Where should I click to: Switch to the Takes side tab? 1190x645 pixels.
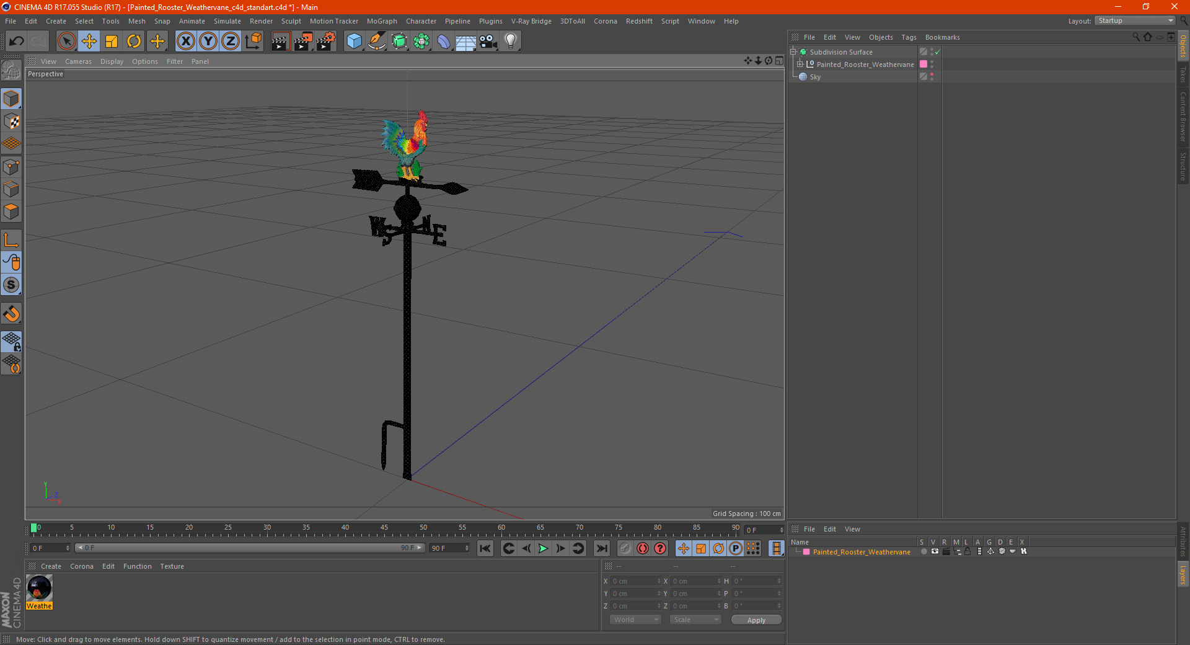[x=1183, y=75]
